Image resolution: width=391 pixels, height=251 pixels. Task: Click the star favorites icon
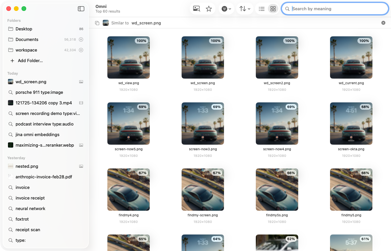coord(209,9)
